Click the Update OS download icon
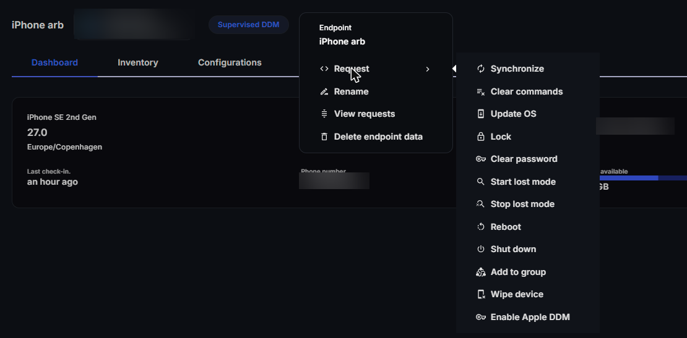Viewport: 687px width, 338px height. (481, 114)
